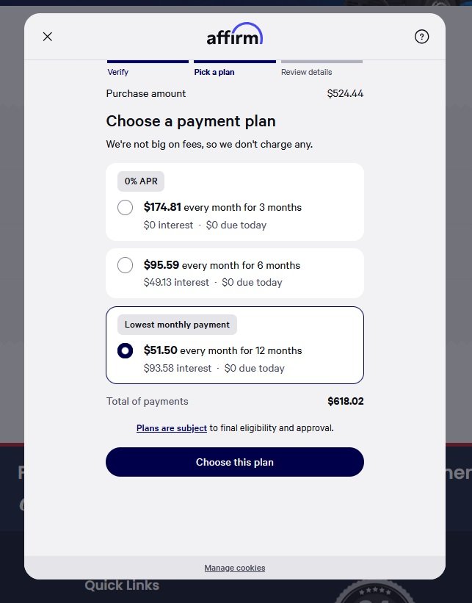This screenshot has width=472, height=603.
Task: Select the $51.50 for 12 months radio button
Action: click(126, 350)
